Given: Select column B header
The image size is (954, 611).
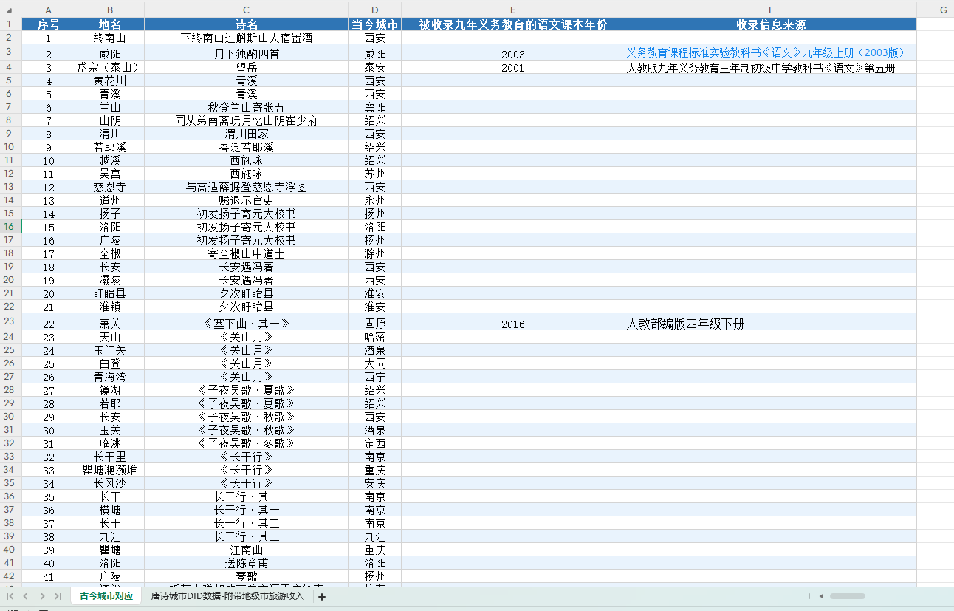Looking at the screenshot, I should point(110,10).
